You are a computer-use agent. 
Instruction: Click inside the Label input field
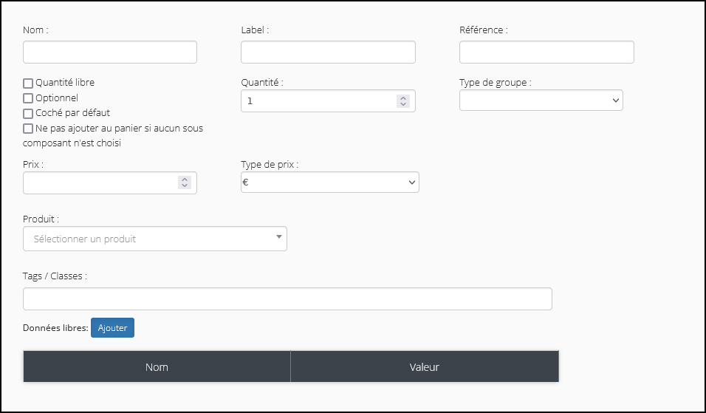pos(328,52)
